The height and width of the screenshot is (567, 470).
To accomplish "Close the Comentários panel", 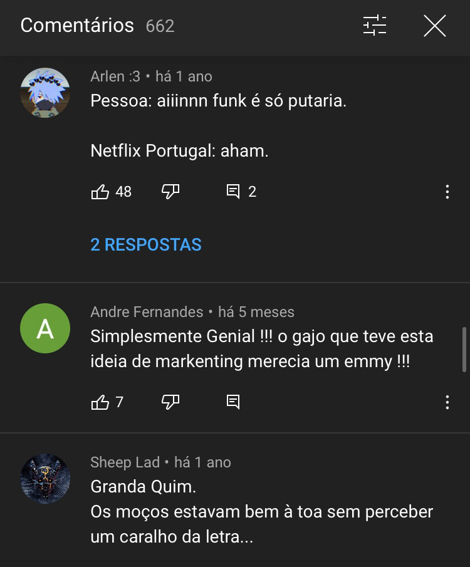I will [x=434, y=26].
